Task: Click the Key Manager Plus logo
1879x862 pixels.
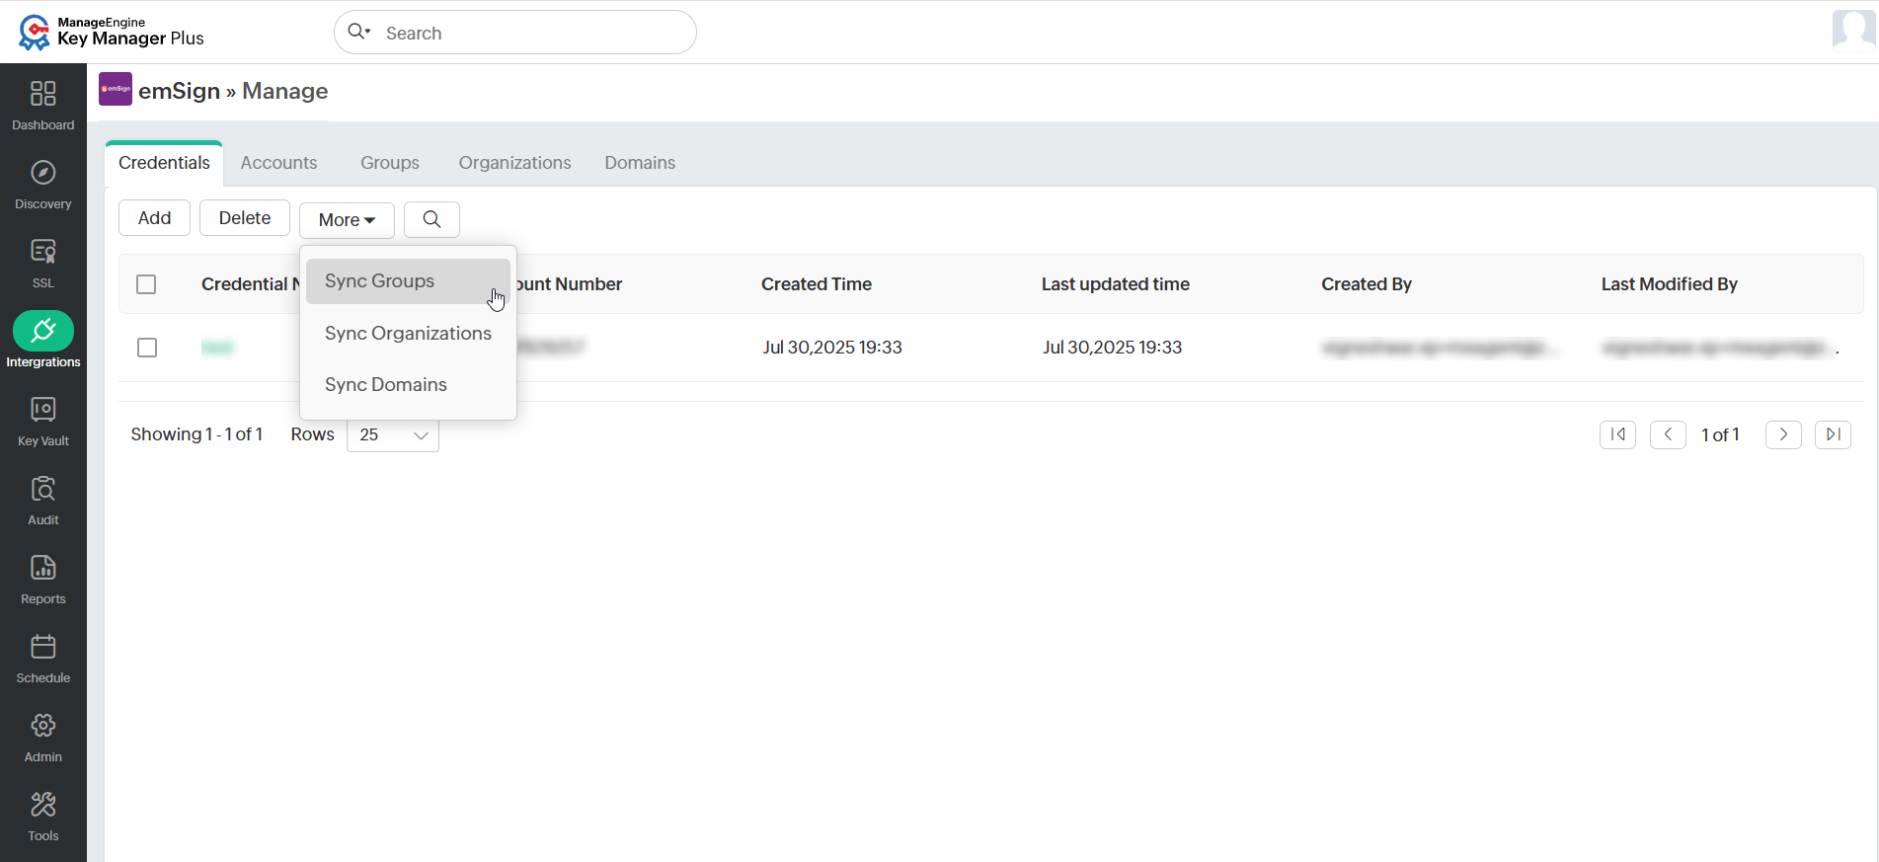Action: (112, 32)
